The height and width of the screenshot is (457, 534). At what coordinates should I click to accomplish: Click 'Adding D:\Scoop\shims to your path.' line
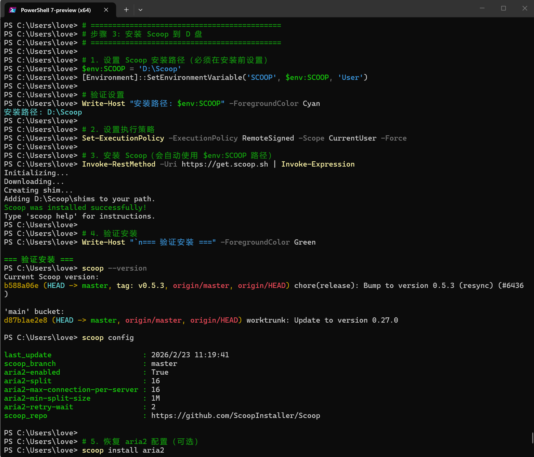[x=80, y=199]
